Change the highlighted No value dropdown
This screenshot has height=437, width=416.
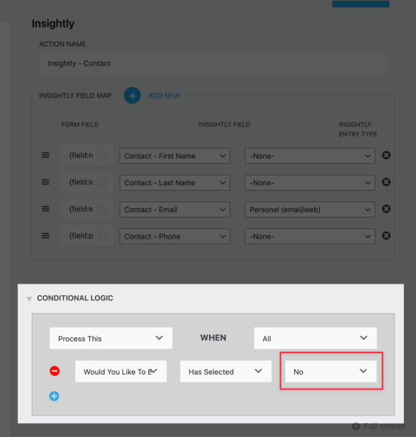tap(331, 371)
